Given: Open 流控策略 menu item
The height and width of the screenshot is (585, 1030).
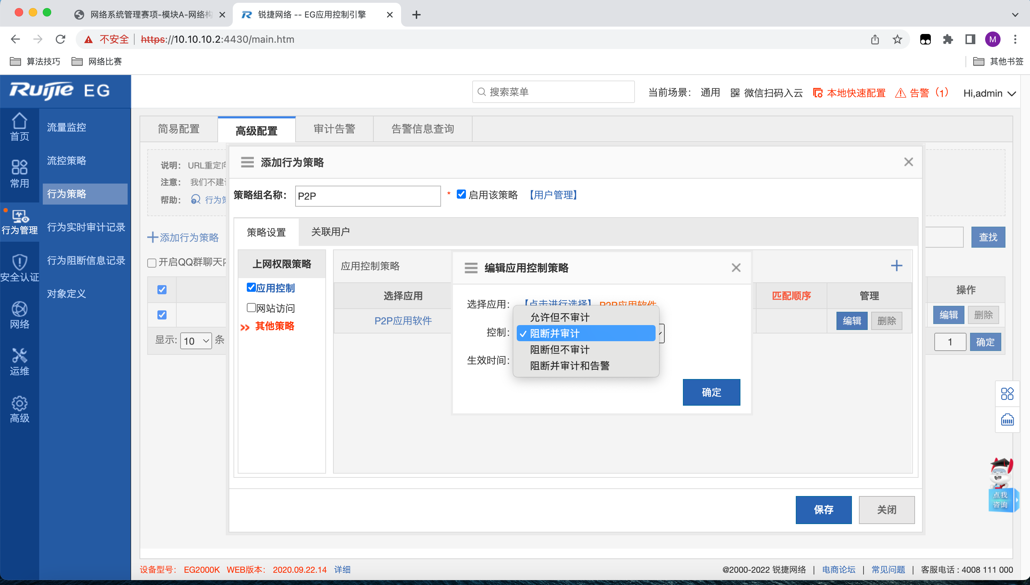Looking at the screenshot, I should tap(66, 161).
